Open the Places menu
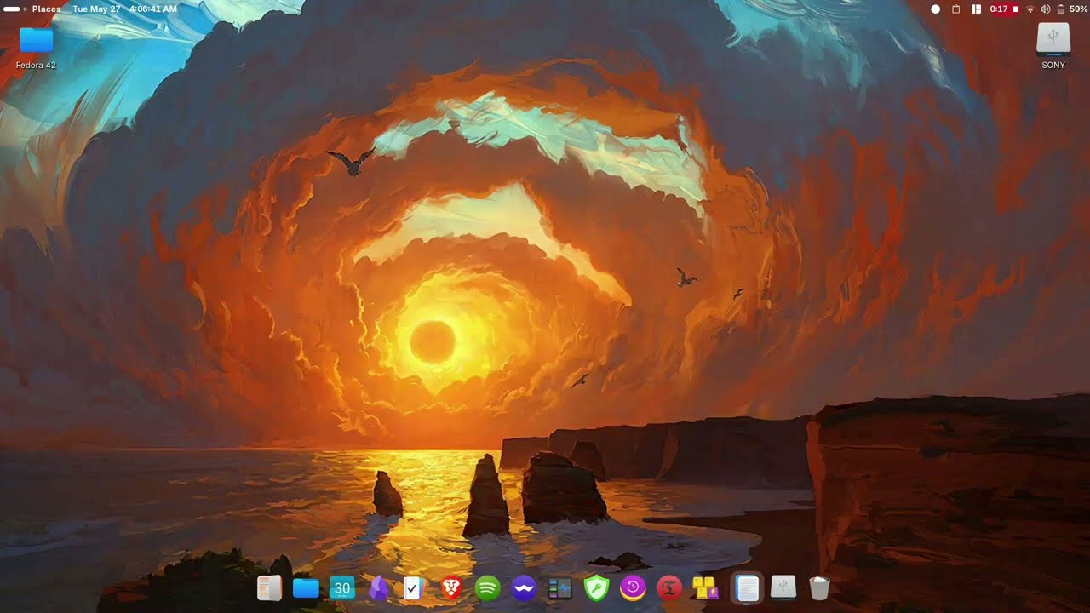Screen dimensions: 1090x613 [46, 9]
